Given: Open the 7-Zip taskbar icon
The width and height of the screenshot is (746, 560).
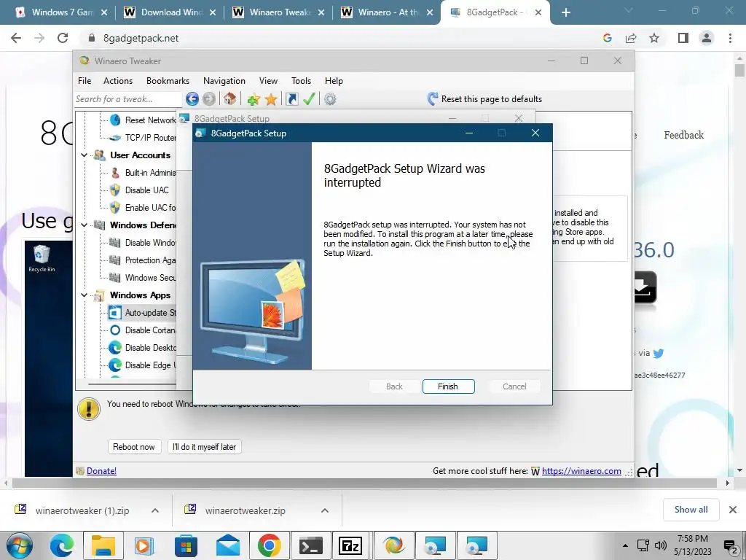Looking at the screenshot, I should tap(350, 545).
